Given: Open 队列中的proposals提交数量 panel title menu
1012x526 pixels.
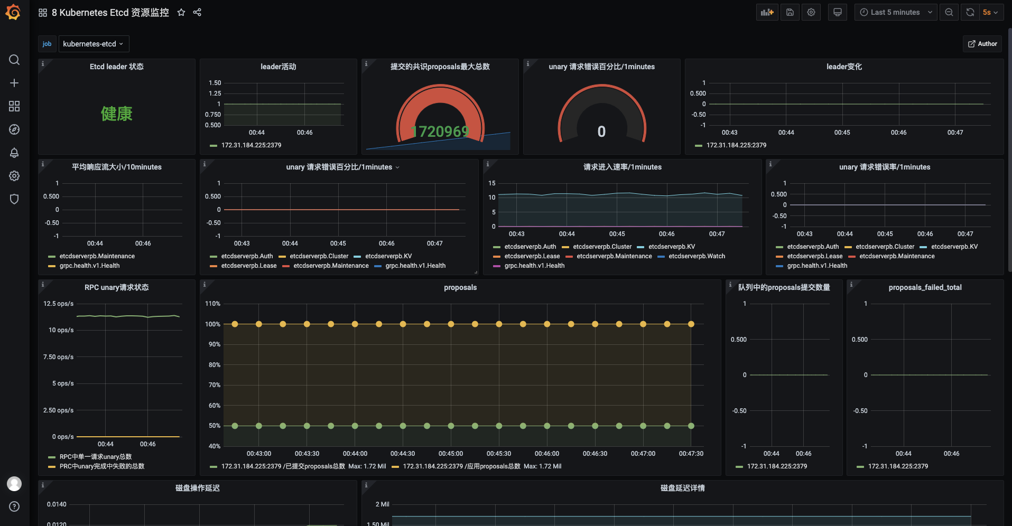Looking at the screenshot, I should [784, 287].
